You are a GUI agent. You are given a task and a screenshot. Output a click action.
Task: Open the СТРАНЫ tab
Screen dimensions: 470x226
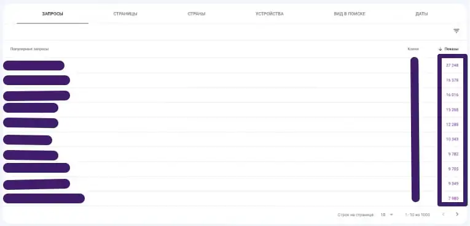pyautogui.click(x=197, y=14)
